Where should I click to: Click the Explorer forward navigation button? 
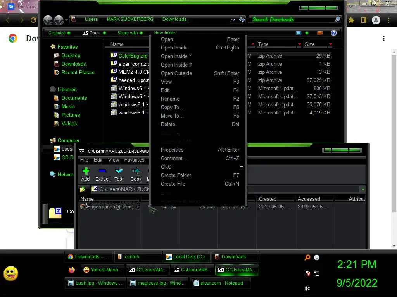coord(59,20)
